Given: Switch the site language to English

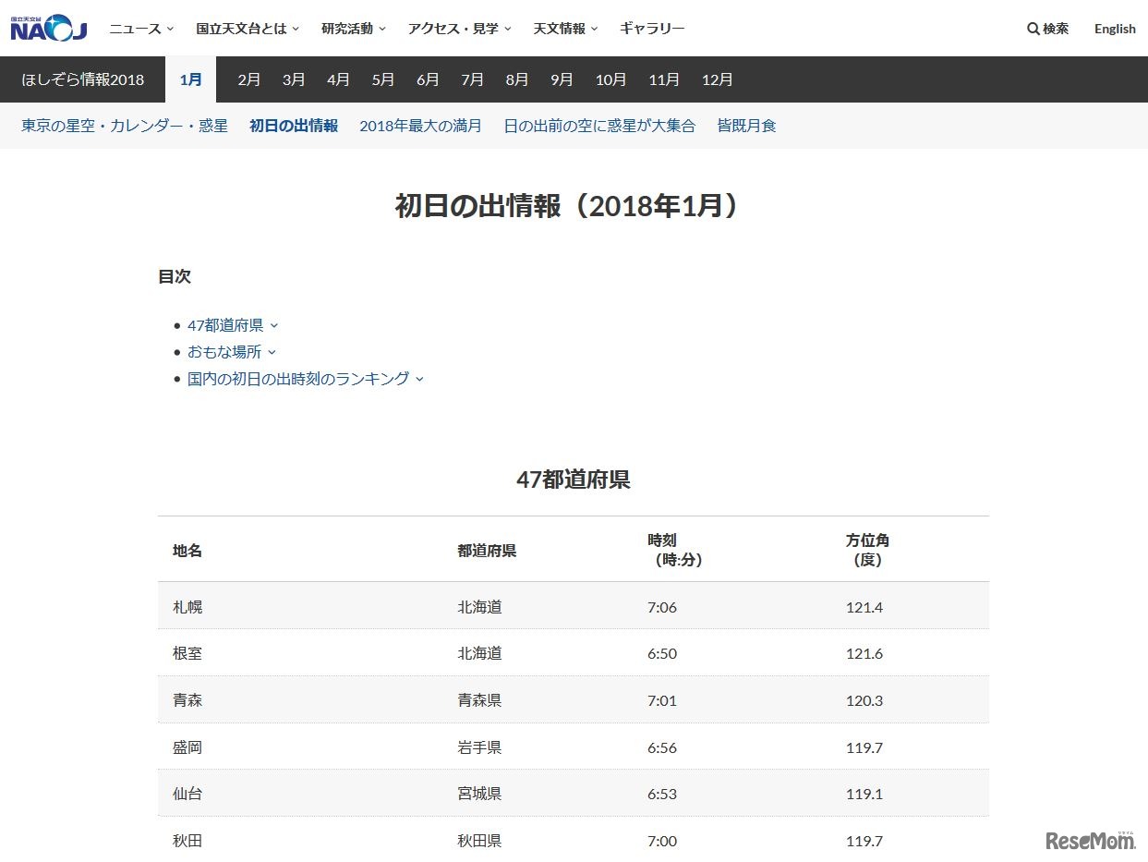Looking at the screenshot, I should click(x=1115, y=29).
